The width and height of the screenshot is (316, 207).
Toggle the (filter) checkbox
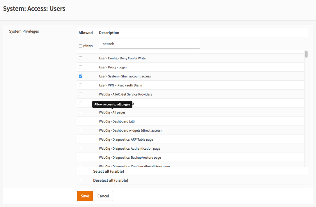81,46
